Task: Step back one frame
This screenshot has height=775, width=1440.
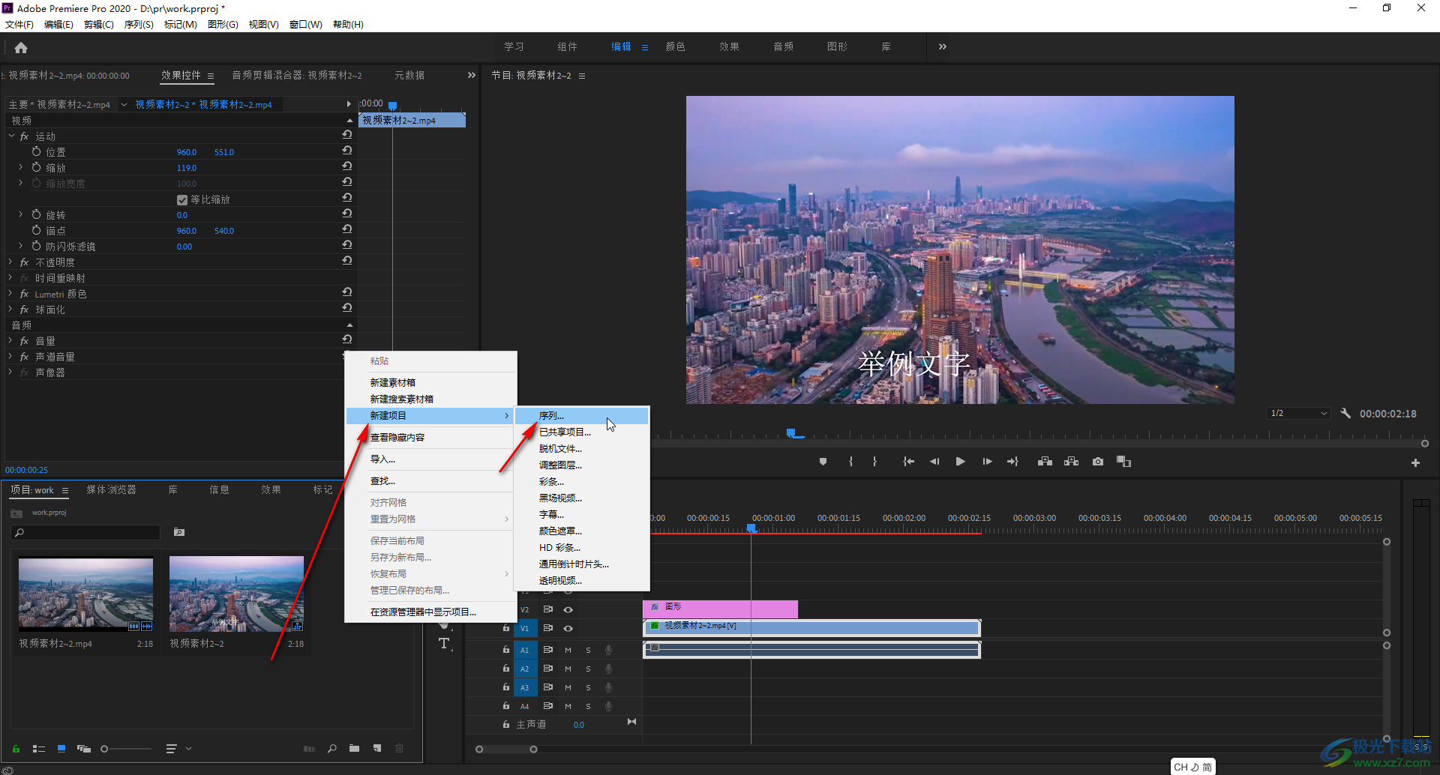Action: click(934, 462)
